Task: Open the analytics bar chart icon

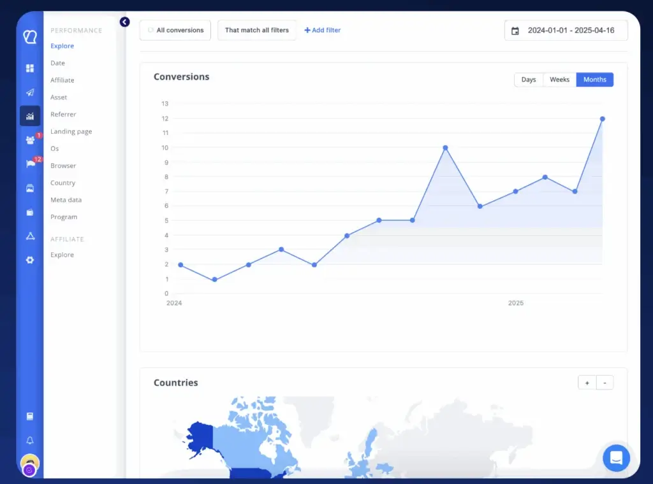Action: click(x=29, y=116)
